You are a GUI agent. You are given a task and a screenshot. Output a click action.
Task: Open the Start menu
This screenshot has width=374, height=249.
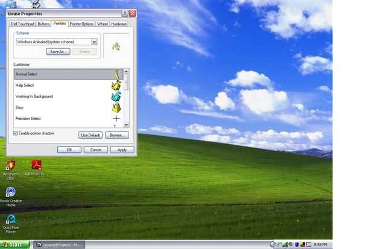click(15, 245)
